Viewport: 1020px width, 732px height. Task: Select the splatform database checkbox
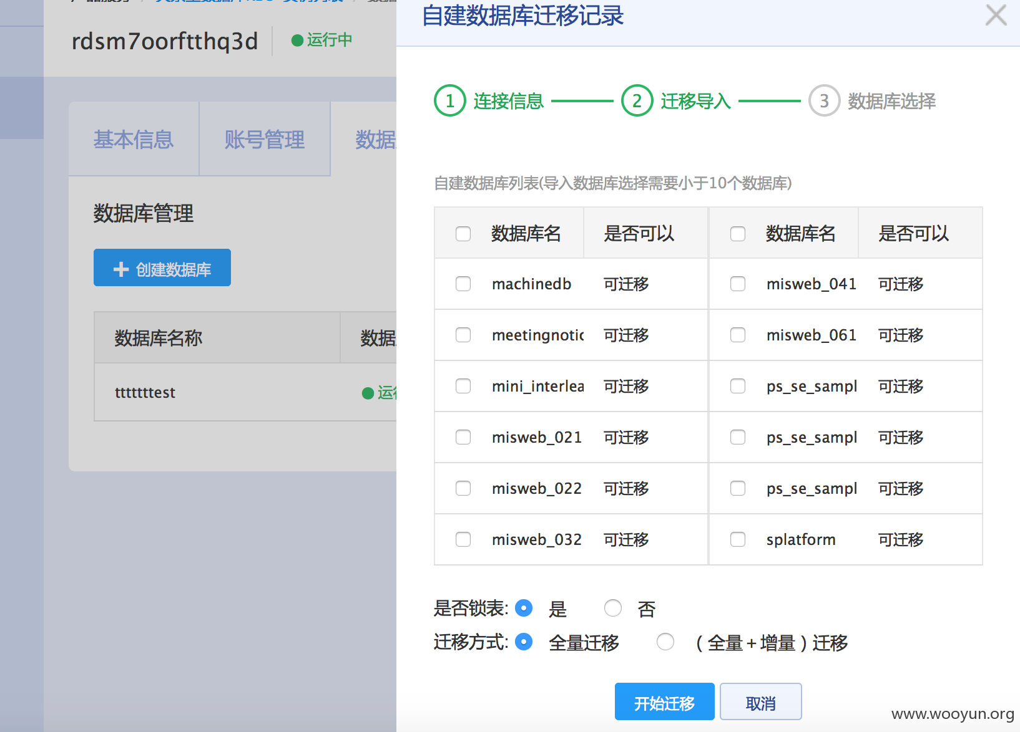738,539
